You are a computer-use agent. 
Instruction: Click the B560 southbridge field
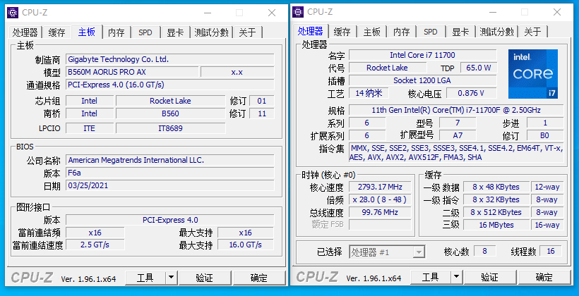[x=170, y=113]
